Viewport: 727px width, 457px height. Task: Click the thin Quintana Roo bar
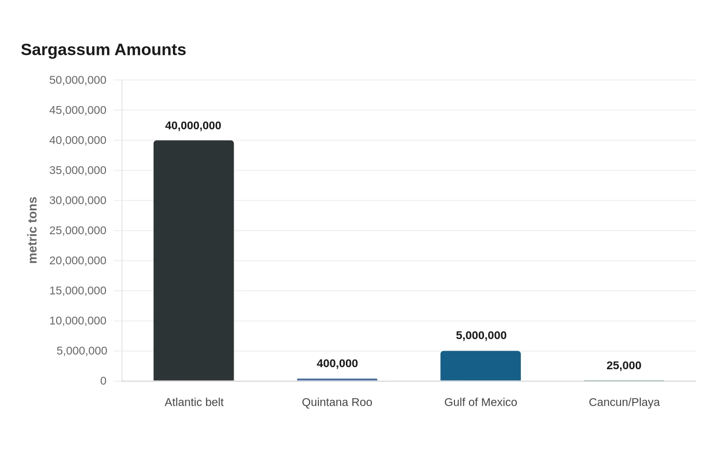(x=337, y=380)
